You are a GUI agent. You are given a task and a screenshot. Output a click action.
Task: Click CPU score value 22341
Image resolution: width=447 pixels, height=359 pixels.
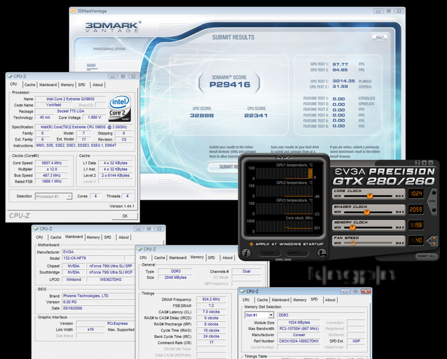pyautogui.click(x=256, y=115)
